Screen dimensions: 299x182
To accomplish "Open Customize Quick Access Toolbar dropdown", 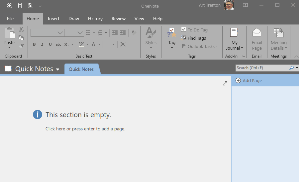I will coord(40,6).
